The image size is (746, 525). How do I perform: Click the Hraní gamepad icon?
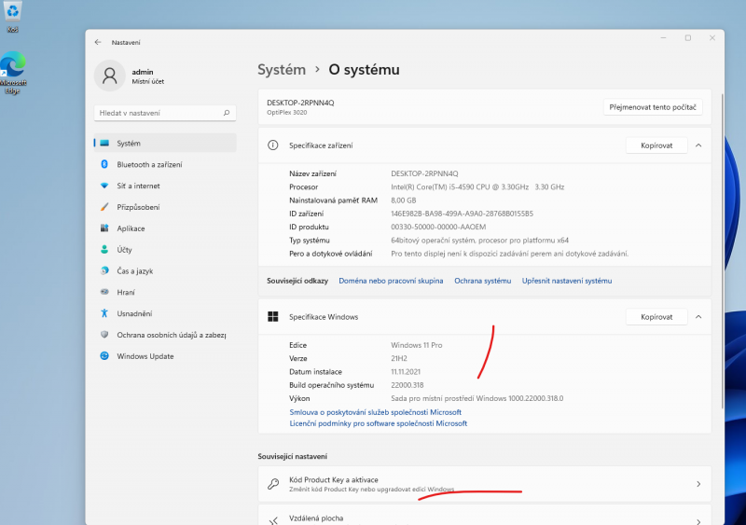[x=104, y=292]
